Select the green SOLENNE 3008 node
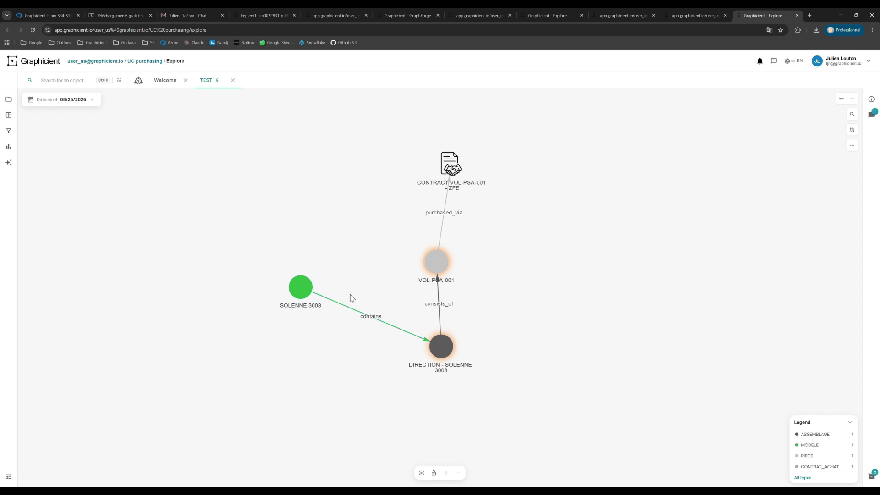The width and height of the screenshot is (880, 495). point(301,287)
